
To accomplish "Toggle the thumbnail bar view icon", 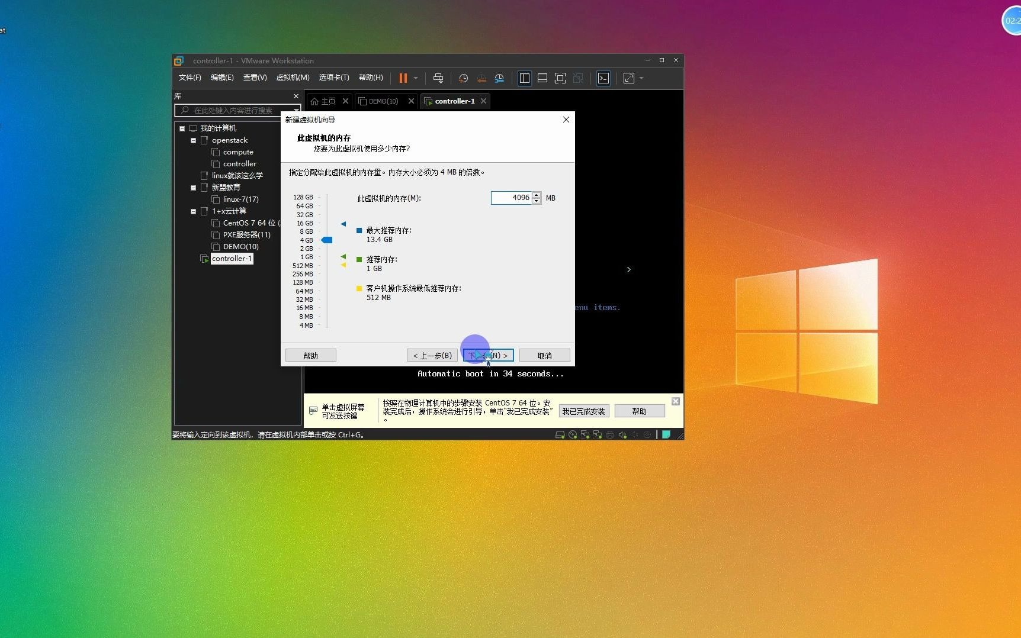I will 542,78.
